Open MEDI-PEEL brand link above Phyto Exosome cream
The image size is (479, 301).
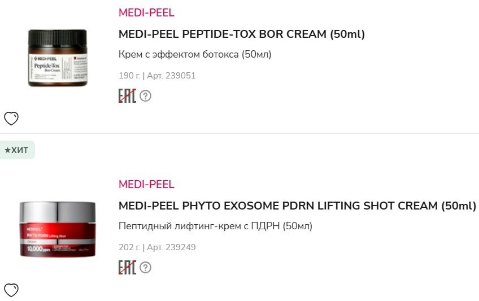pos(146,184)
